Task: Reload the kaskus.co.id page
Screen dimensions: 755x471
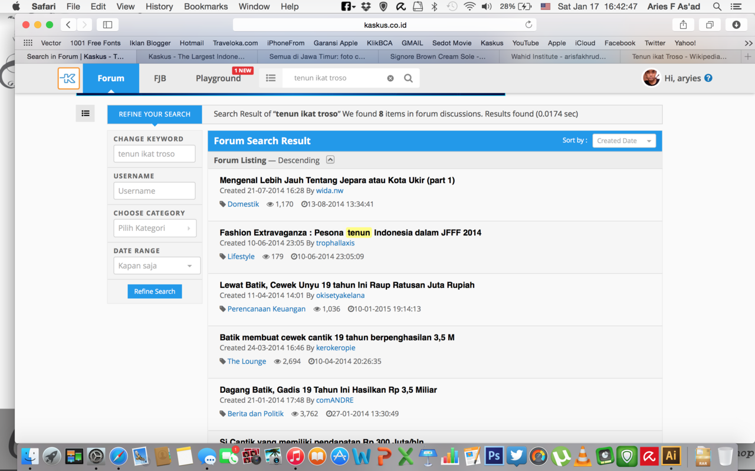Action: point(528,25)
